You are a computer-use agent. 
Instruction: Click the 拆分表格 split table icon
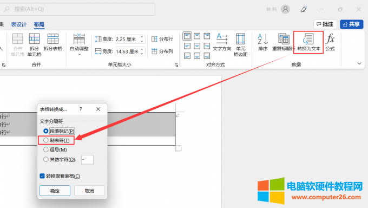click(x=53, y=42)
